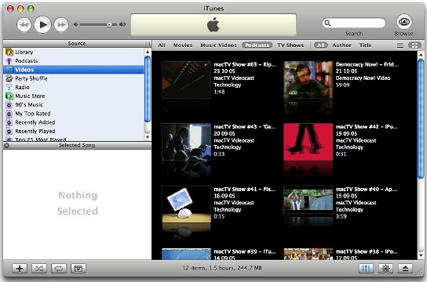Open the Music Store
The width and height of the screenshot is (427, 282).
click(74, 96)
